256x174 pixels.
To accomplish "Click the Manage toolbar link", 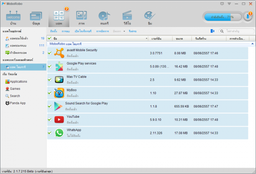I will coord(102,31).
